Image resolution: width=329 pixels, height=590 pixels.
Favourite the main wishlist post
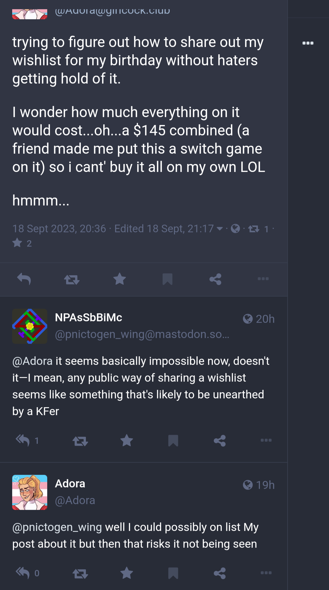(120, 279)
